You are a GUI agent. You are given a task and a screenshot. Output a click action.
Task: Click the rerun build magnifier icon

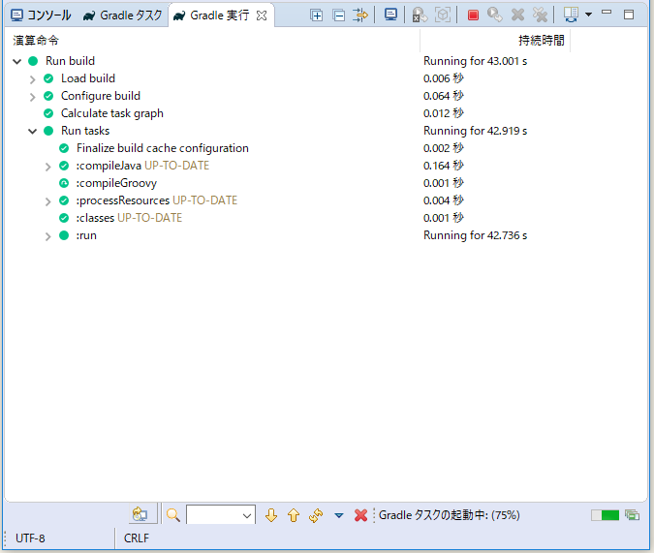(x=495, y=15)
